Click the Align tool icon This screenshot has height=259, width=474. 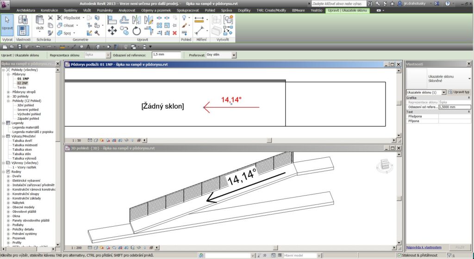click(112, 20)
